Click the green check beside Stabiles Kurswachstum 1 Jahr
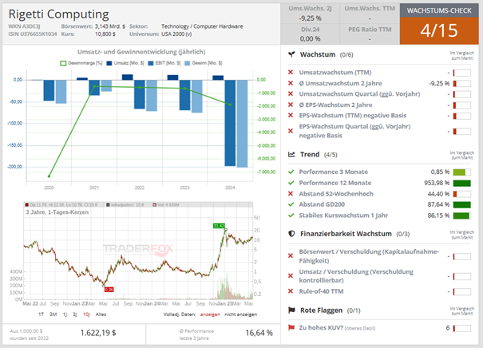The width and height of the screenshot is (483, 348). point(291,216)
